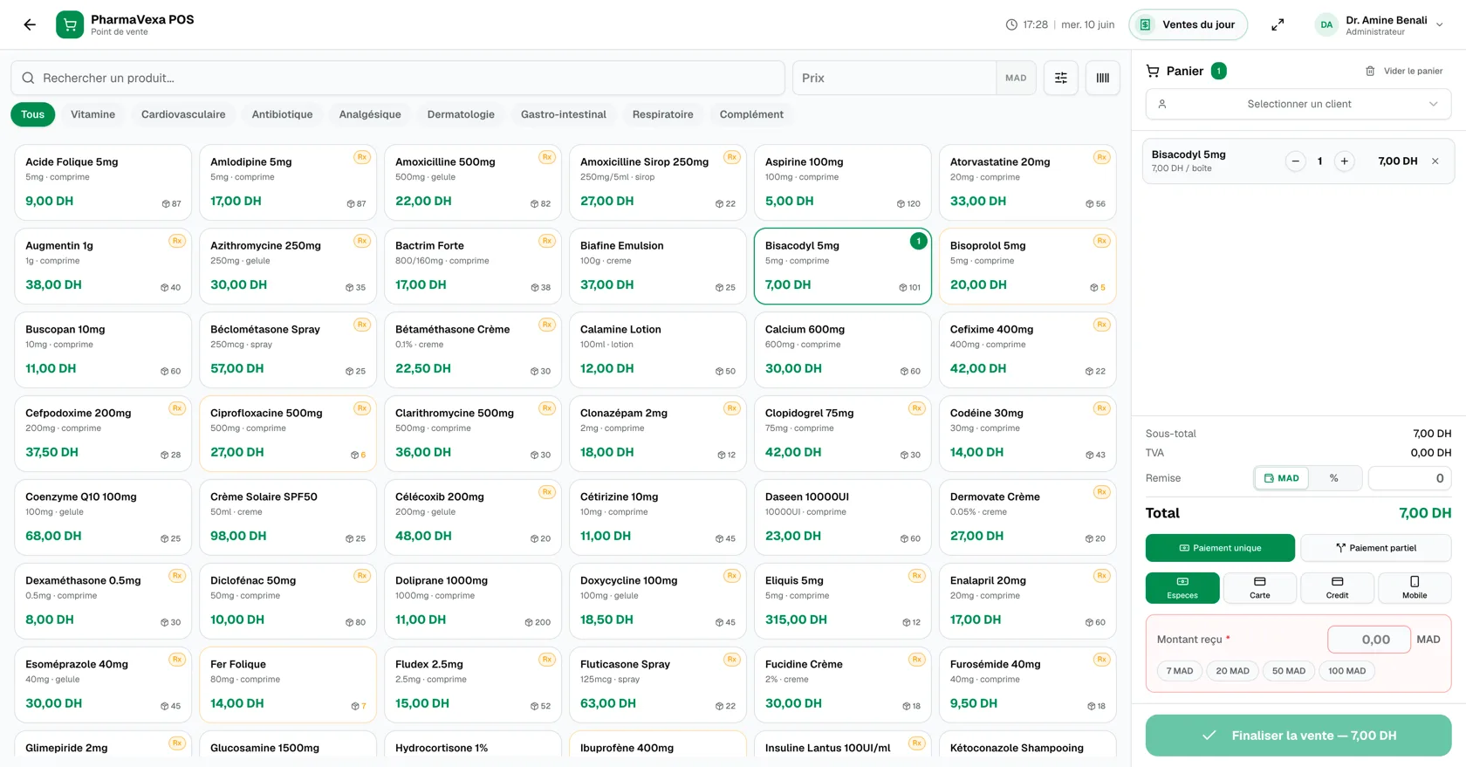Open the filter settings icon
This screenshot has width=1466, height=767.
(x=1061, y=78)
